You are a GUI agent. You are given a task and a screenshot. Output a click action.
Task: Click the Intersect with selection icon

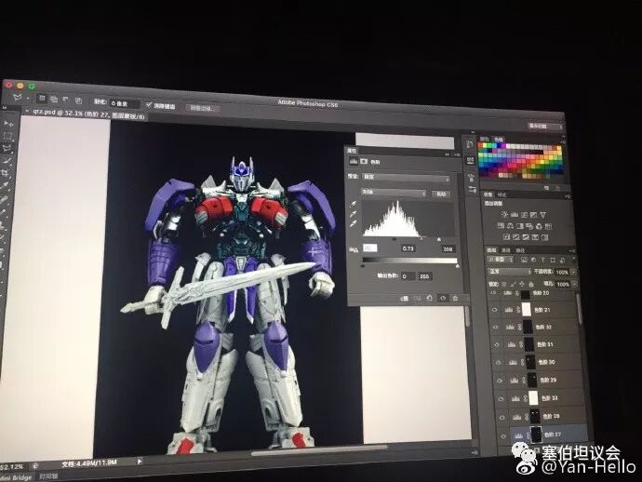[78, 100]
